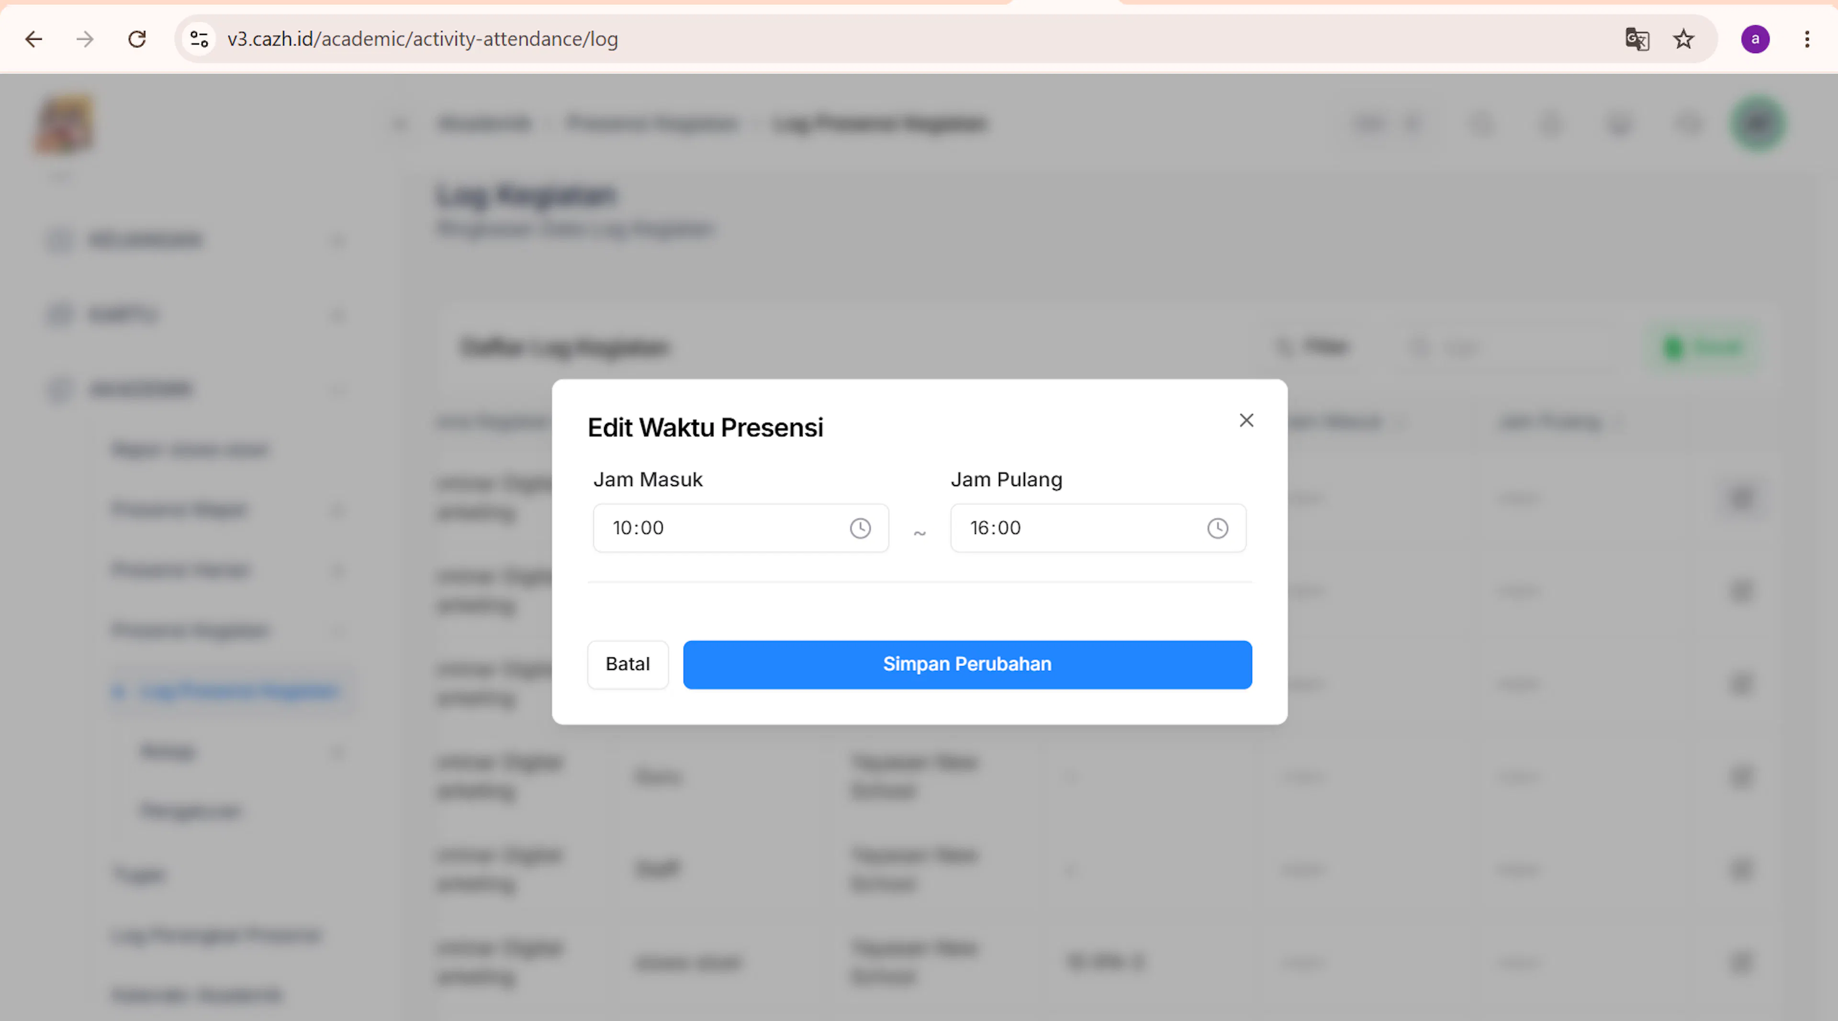Save with the Simpan Perubahan button
Screen dimensions: 1838x1021
tap(967, 665)
